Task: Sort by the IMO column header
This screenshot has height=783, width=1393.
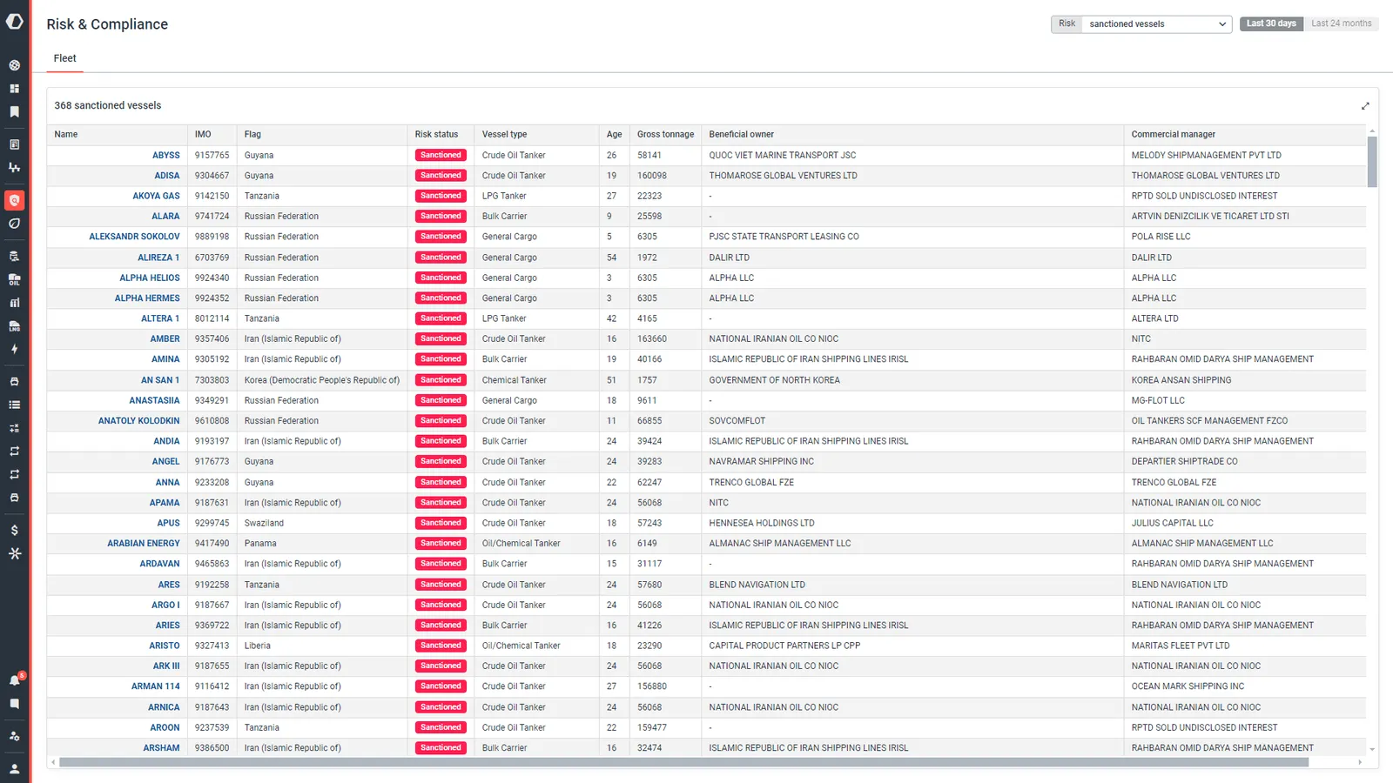Action: (203, 135)
